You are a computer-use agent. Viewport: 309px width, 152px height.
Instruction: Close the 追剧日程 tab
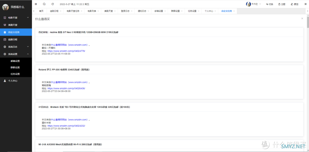click(x=60, y=11)
